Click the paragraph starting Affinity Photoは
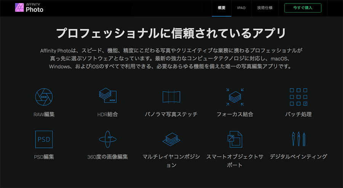 click(171, 59)
